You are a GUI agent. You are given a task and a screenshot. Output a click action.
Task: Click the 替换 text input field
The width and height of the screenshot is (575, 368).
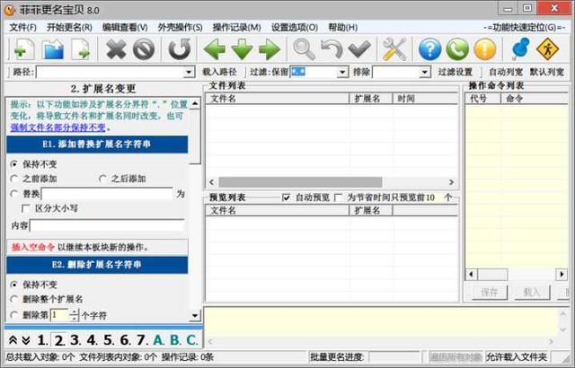107,194
